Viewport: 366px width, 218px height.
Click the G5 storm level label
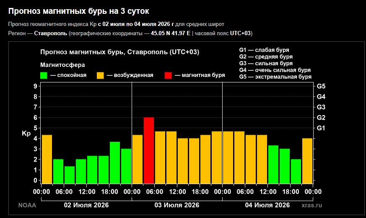coord(321,86)
